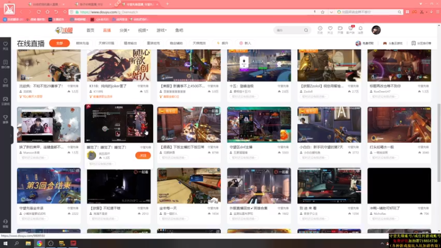Open the trophy icon in the left sidebar

tap(6, 119)
